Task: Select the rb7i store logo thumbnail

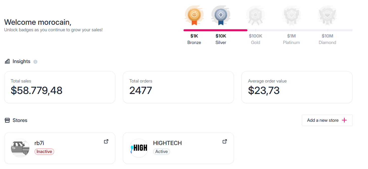Action: click(20, 148)
